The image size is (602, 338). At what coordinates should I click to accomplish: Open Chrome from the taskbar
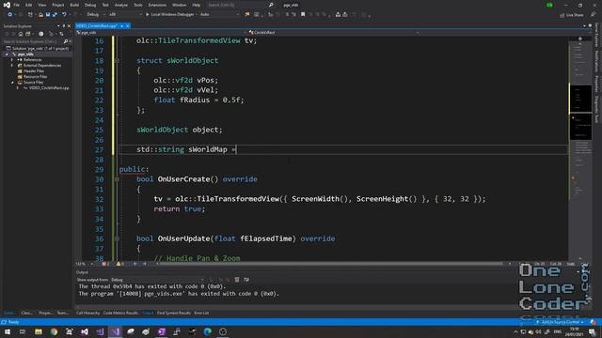[x=54, y=331]
